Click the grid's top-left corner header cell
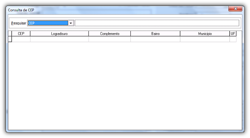Viewport: 250px width, 138px height. (10, 34)
